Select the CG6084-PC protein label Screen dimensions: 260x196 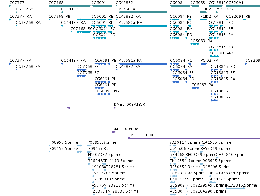coord(181,61)
